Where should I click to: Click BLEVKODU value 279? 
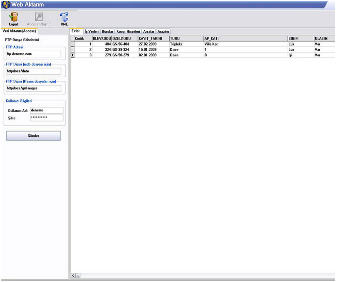pos(102,55)
